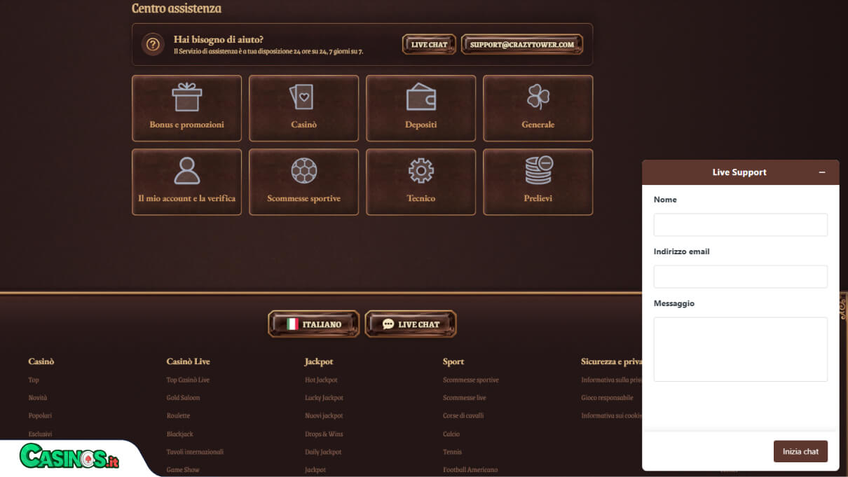The height and width of the screenshot is (477, 848).
Task: Minimize the Live Support chat widget
Action: click(x=822, y=172)
